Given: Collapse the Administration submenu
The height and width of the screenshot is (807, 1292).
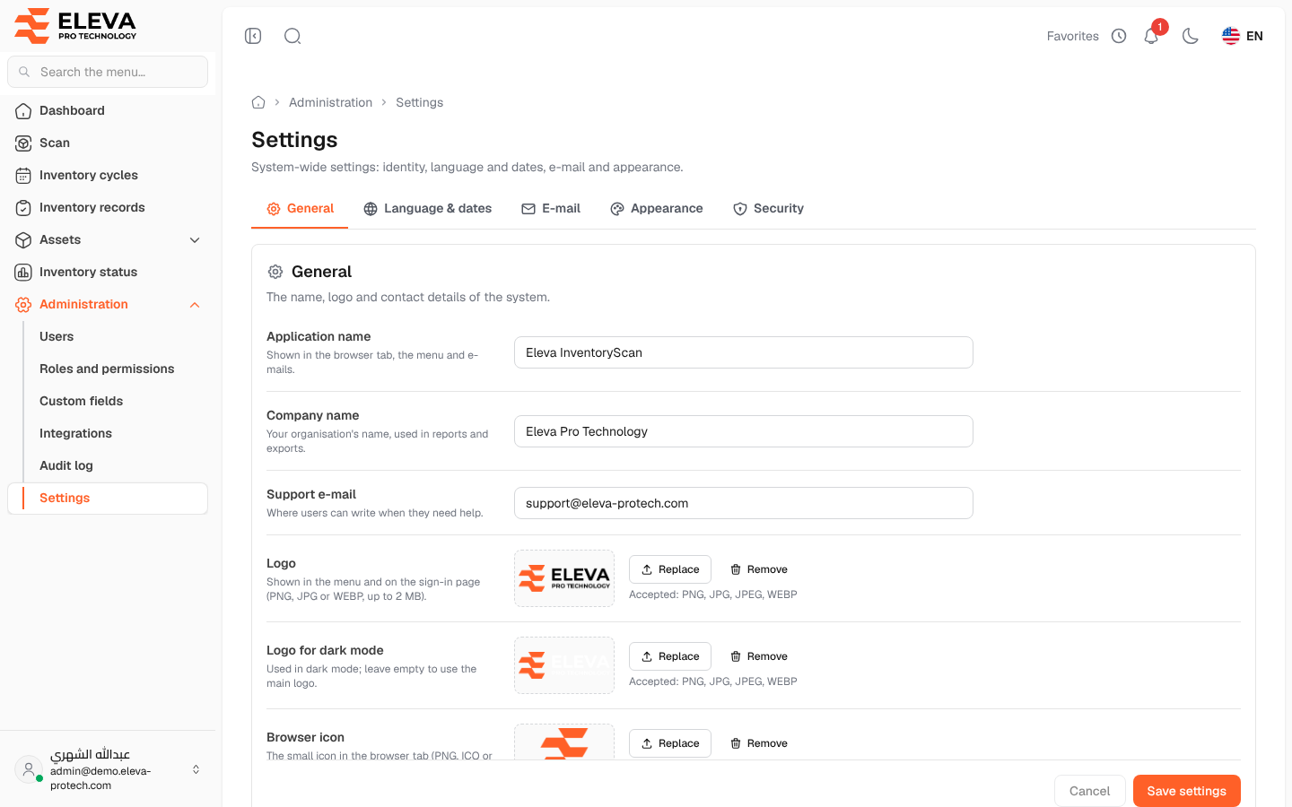Looking at the screenshot, I should (x=108, y=304).
